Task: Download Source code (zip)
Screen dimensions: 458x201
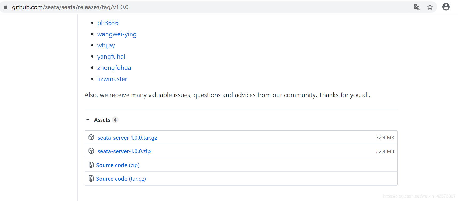Action: pyautogui.click(x=118, y=165)
